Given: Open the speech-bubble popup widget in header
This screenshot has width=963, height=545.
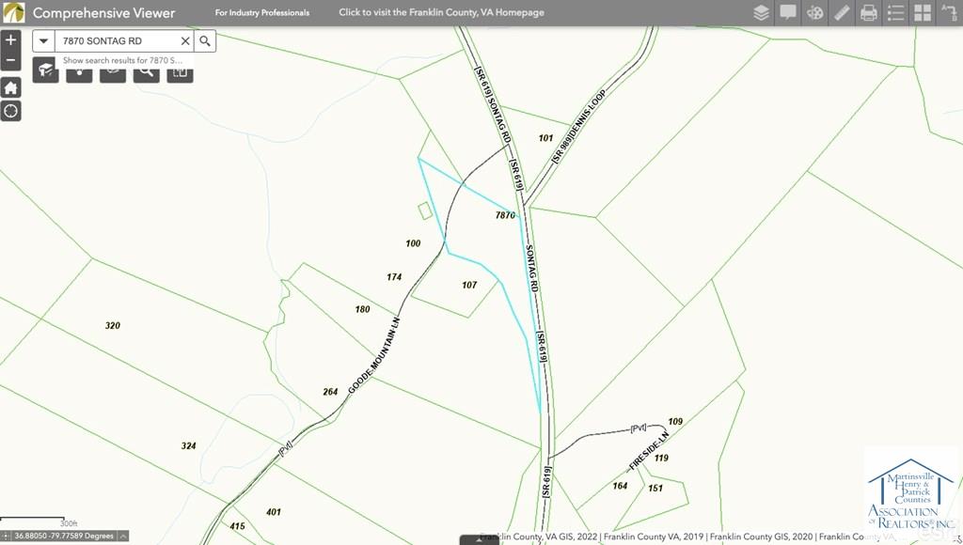Looking at the screenshot, I should coord(788,12).
